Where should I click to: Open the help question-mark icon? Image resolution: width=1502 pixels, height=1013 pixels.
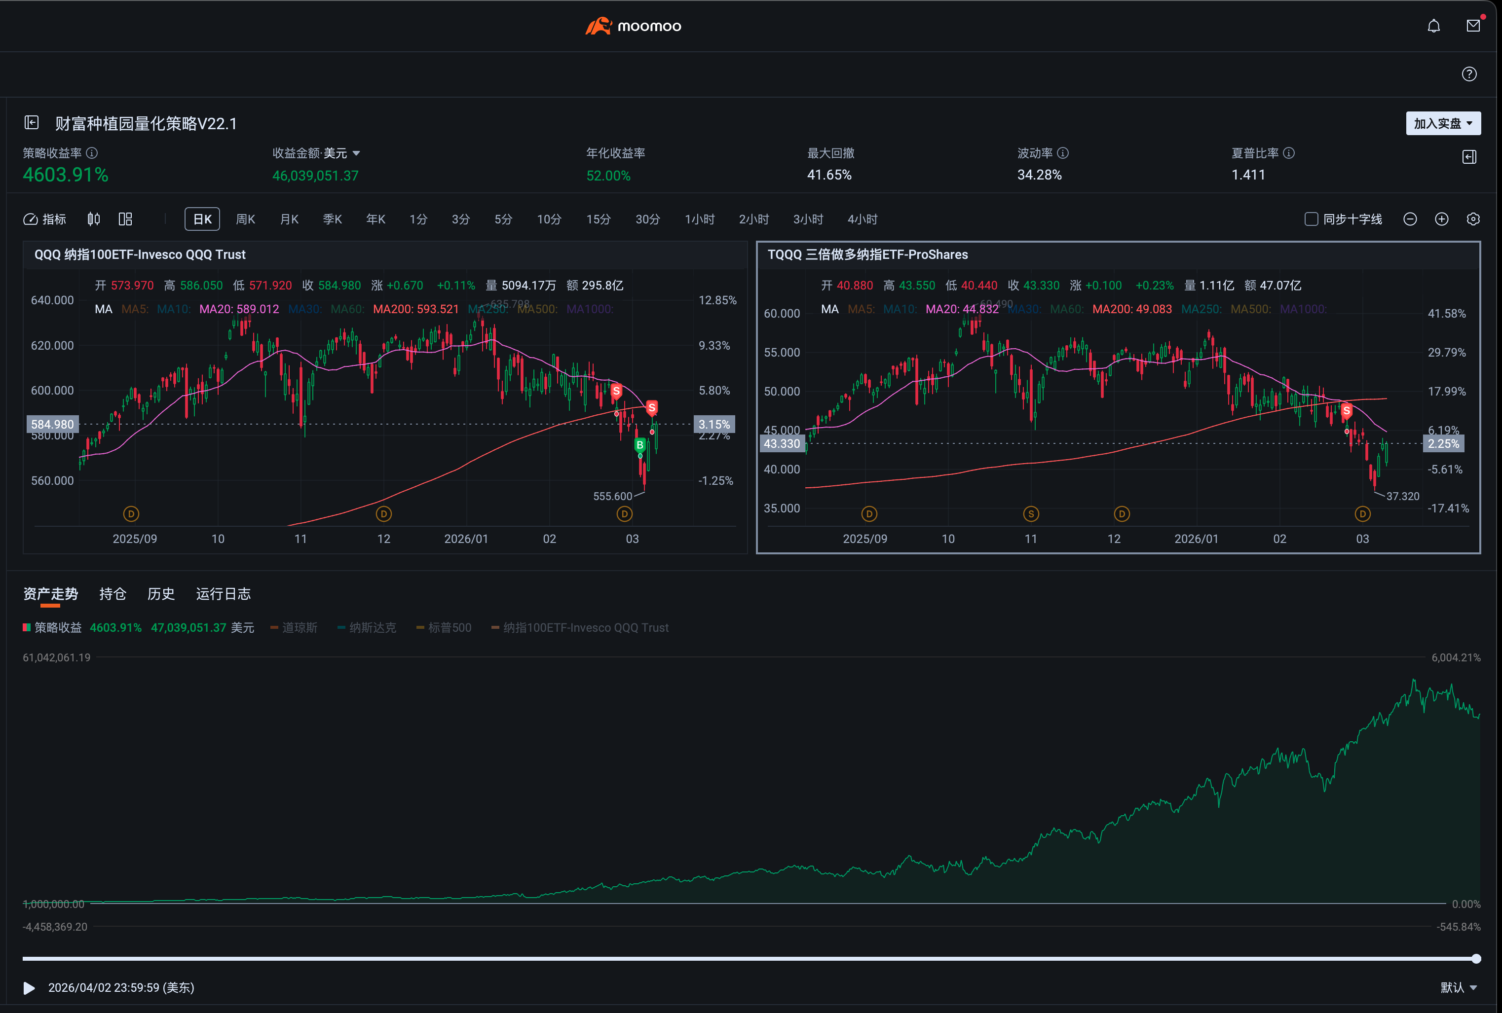point(1469,74)
